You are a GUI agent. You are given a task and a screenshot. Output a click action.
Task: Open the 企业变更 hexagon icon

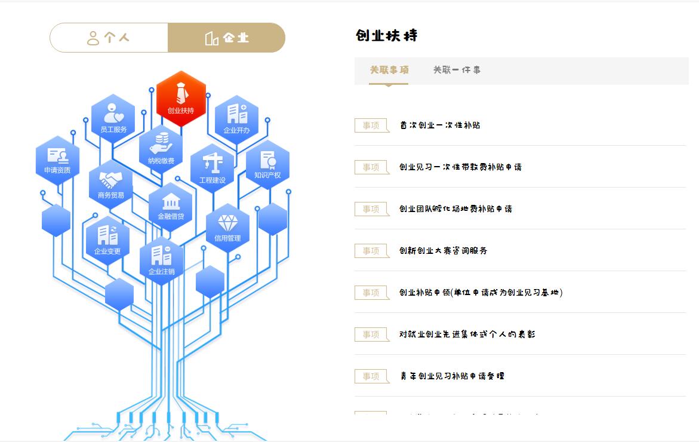click(x=107, y=240)
